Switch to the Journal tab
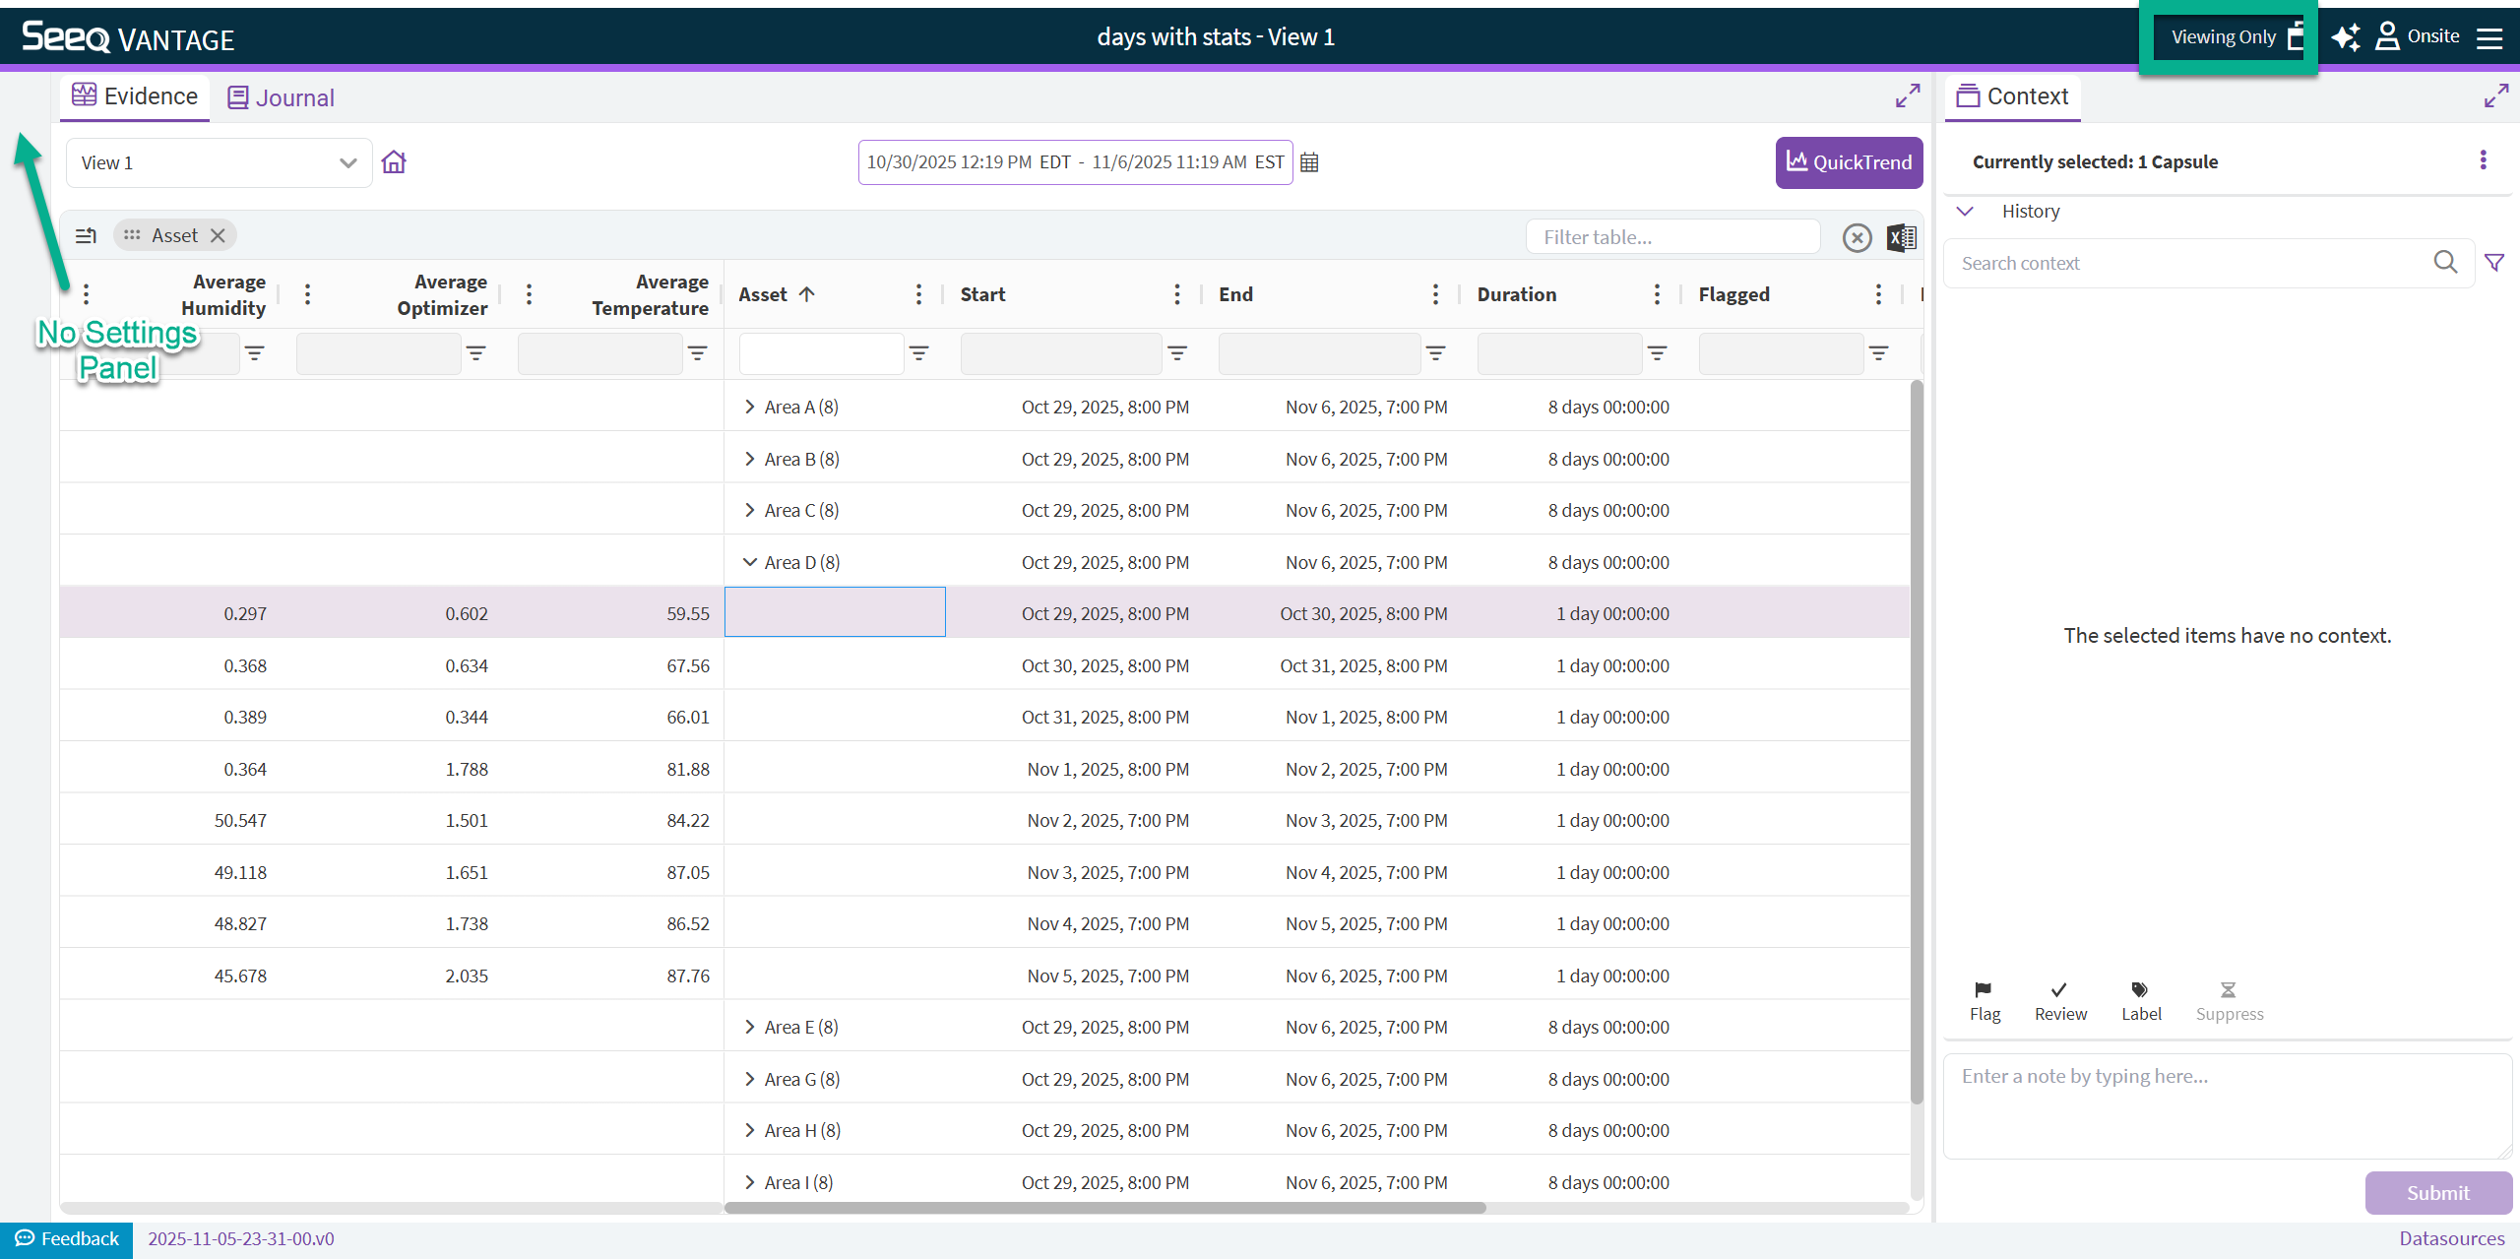Viewport: 2520px width, 1259px height. [282, 97]
